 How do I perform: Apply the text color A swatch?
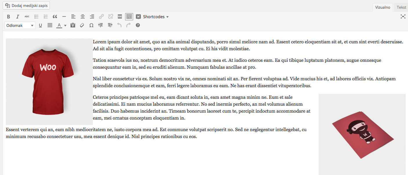point(59,25)
